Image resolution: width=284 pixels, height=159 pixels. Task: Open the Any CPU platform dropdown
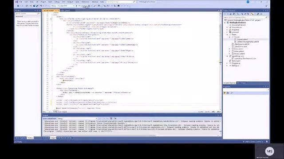(67, 6)
